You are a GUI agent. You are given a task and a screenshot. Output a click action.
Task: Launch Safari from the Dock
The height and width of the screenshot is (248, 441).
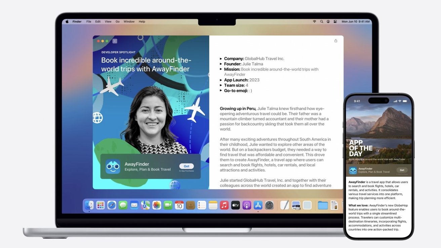pyautogui.click(x=112, y=205)
